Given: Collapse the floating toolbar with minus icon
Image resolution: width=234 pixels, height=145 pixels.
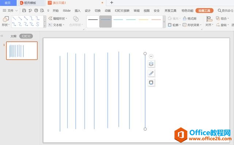Looking at the screenshot, I should click(x=151, y=56).
